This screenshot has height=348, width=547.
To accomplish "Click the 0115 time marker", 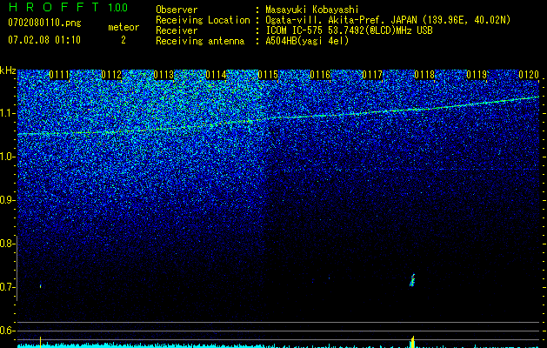I will click(x=268, y=75).
